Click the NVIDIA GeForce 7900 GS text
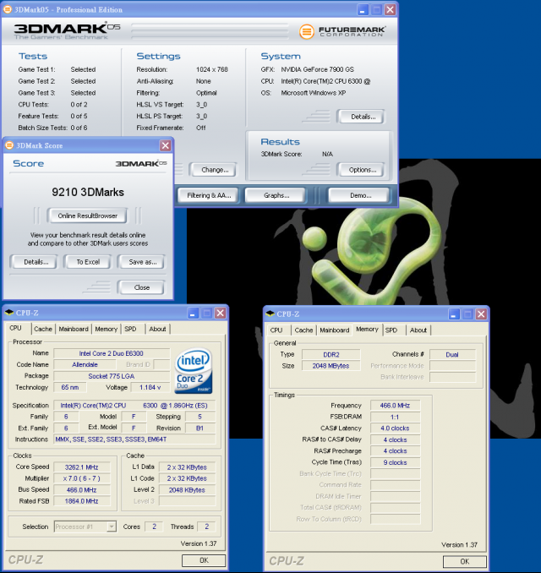This screenshot has width=541, height=573. (317, 69)
